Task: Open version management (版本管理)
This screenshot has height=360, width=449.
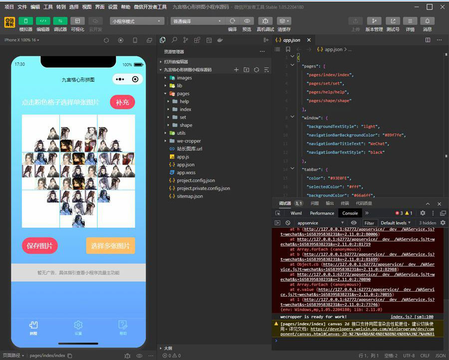Action: [x=374, y=21]
